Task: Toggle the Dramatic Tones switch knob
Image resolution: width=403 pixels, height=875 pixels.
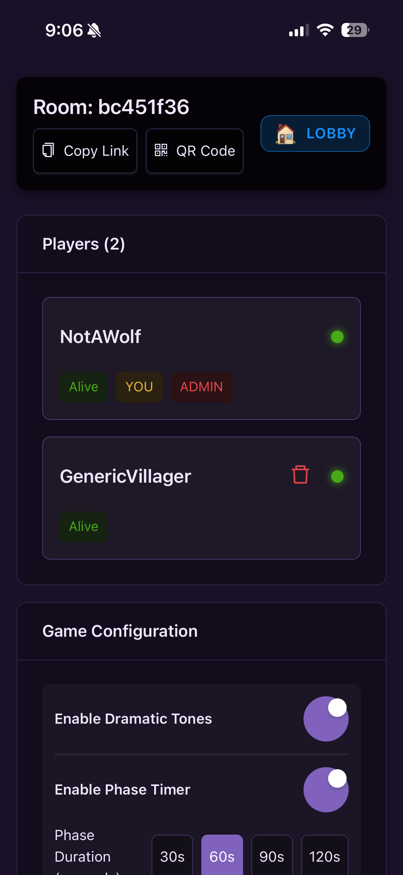Action: click(336, 707)
